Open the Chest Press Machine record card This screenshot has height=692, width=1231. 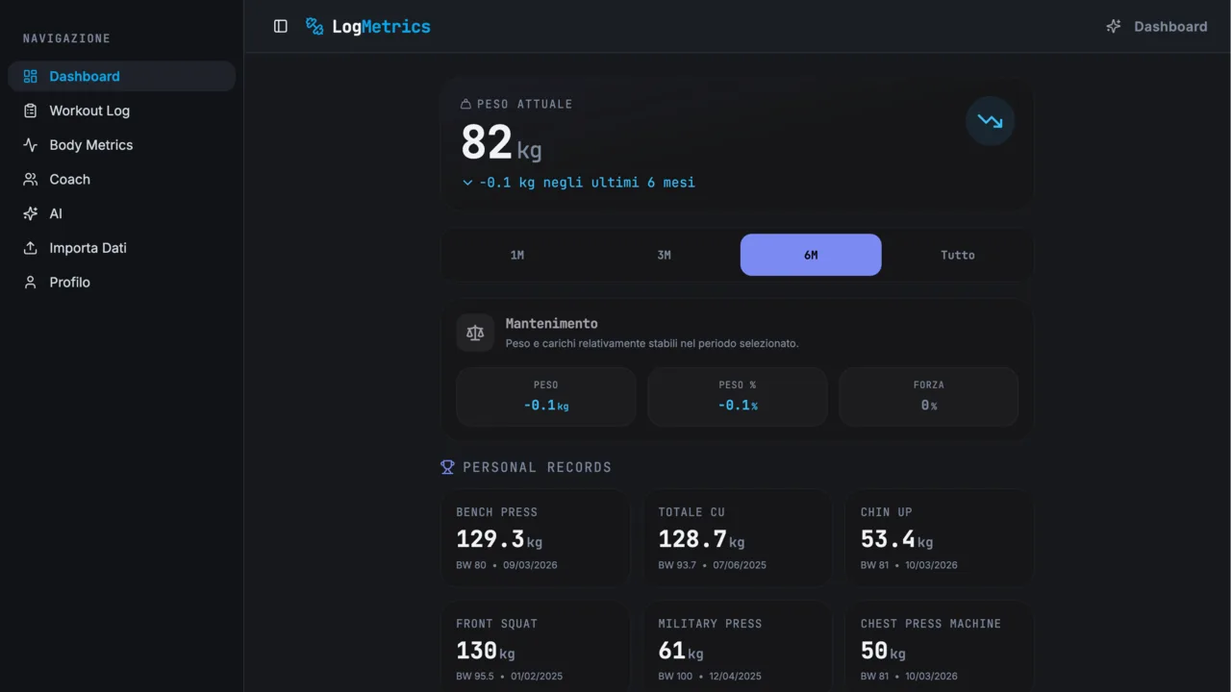[940, 647]
